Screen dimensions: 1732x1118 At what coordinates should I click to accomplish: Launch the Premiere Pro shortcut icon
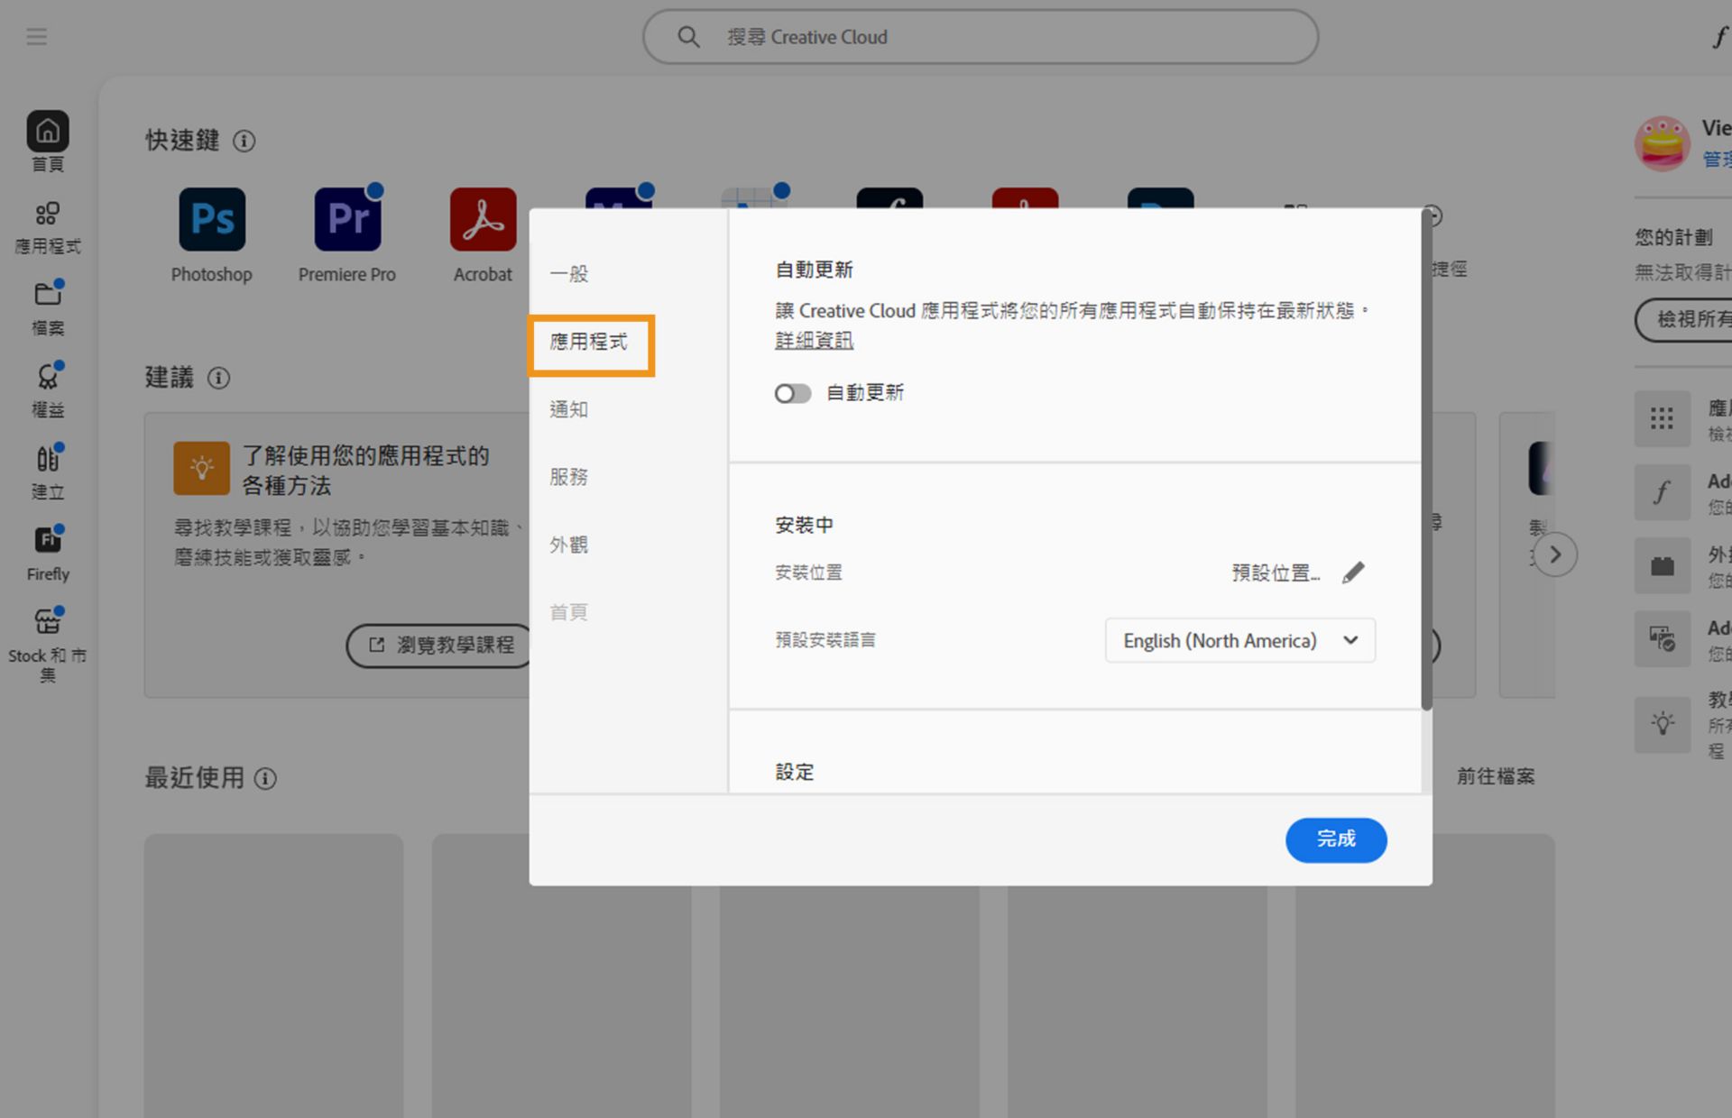click(x=347, y=219)
